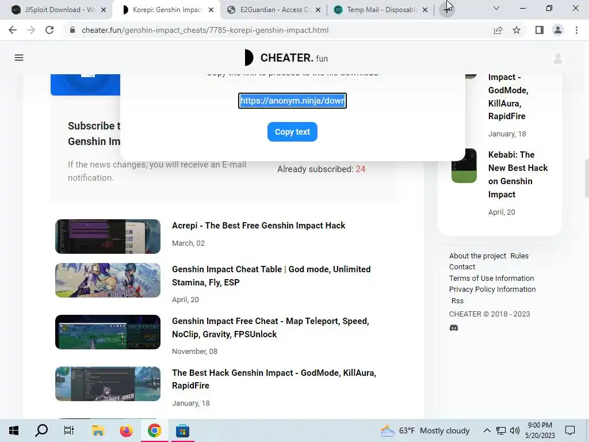Click the subscriber count 24
This screenshot has height=442, width=589.
pos(361,169)
